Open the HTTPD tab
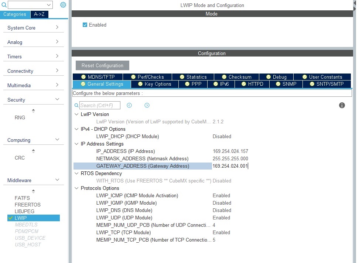Image resolution: width=359 pixels, height=263 pixels. coord(252,84)
